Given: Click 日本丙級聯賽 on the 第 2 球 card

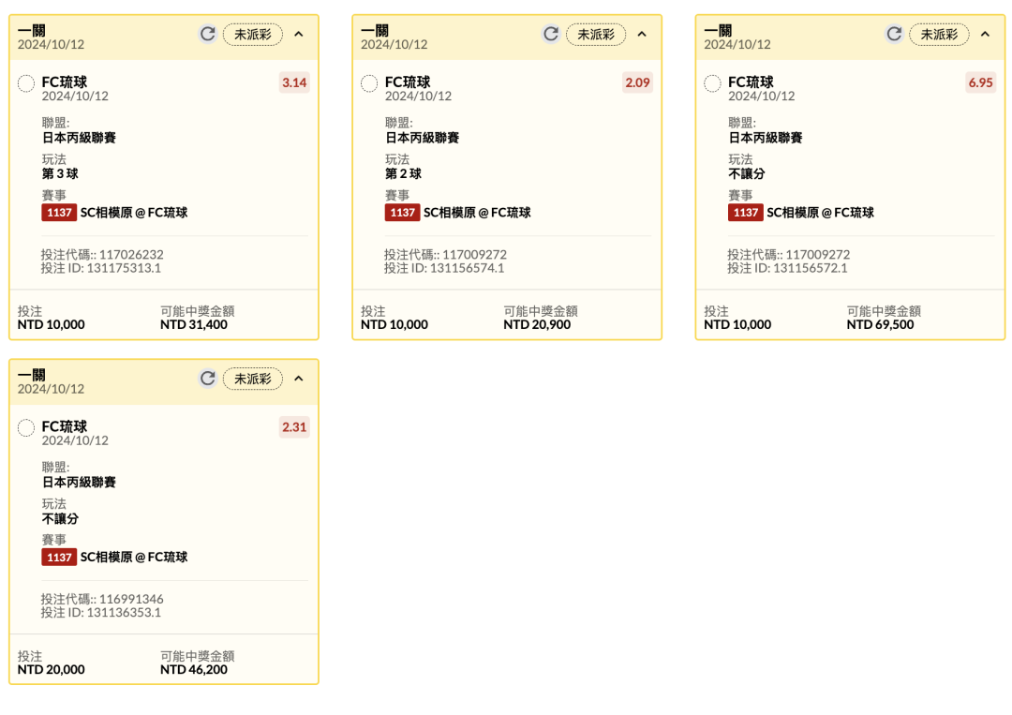Looking at the screenshot, I should [x=422, y=138].
